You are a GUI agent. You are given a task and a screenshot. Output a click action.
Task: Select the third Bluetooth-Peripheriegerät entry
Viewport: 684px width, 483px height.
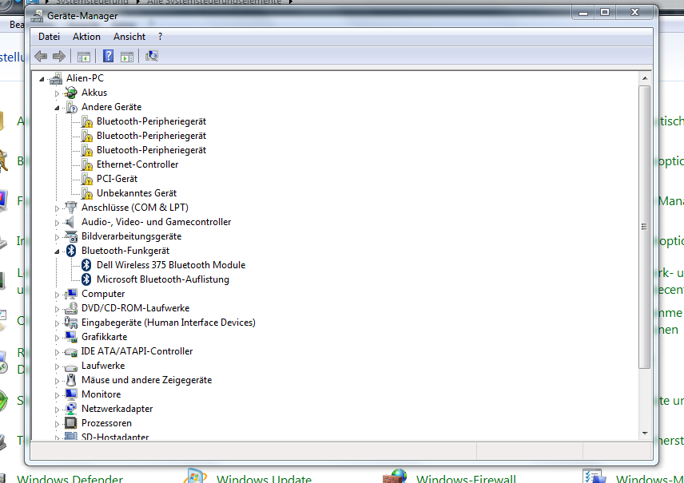coord(151,150)
